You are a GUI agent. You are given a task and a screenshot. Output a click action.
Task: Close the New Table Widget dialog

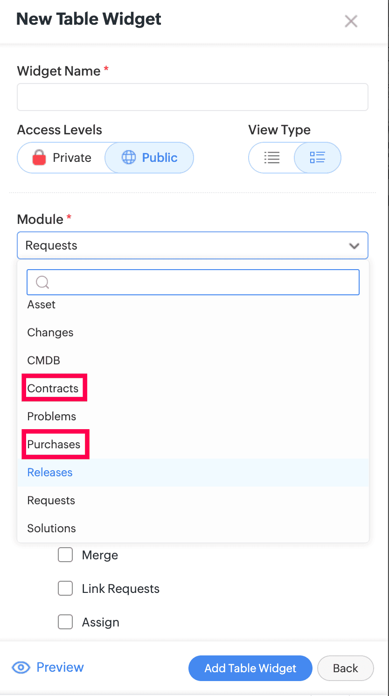click(x=351, y=21)
